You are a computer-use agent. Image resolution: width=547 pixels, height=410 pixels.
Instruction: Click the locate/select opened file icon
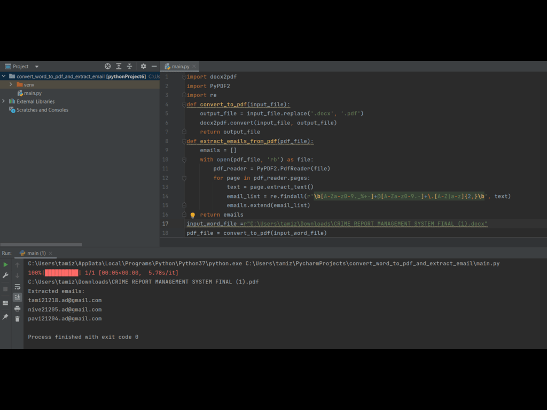tap(107, 66)
